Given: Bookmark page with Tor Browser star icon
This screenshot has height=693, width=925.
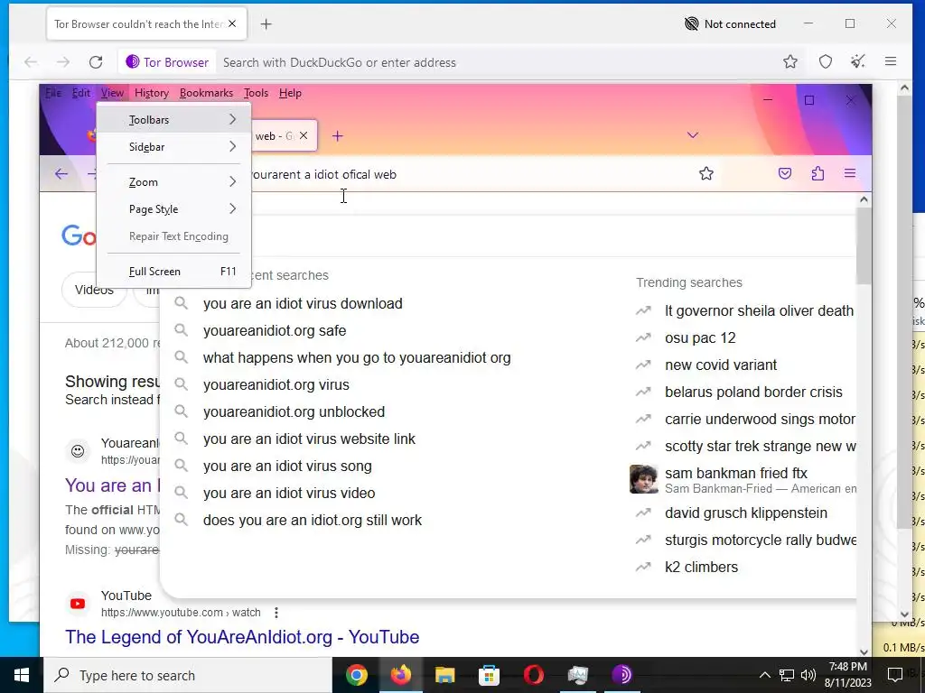Looking at the screenshot, I should tap(790, 61).
